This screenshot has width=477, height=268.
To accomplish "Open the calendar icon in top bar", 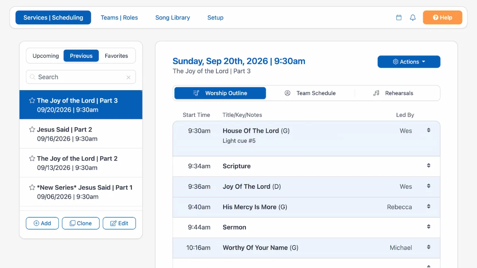I will point(399,17).
